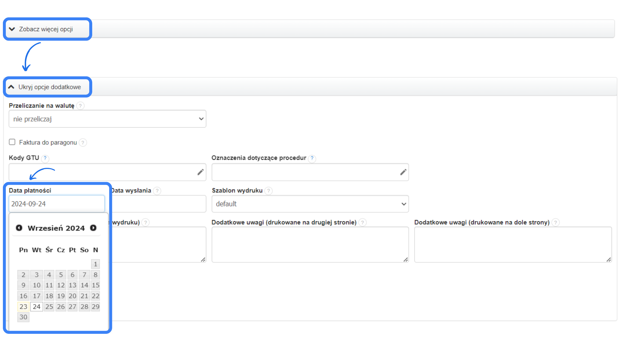Click the previous month arrow in calendar
Viewport: 619px width, 348px height.
(19, 228)
